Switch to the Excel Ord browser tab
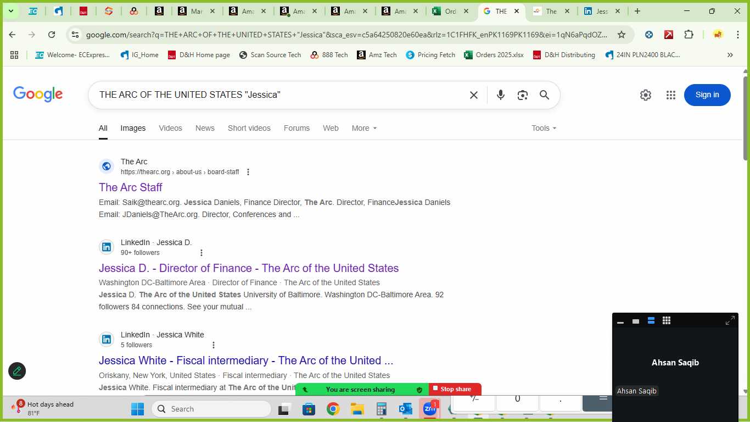 [451, 11]
